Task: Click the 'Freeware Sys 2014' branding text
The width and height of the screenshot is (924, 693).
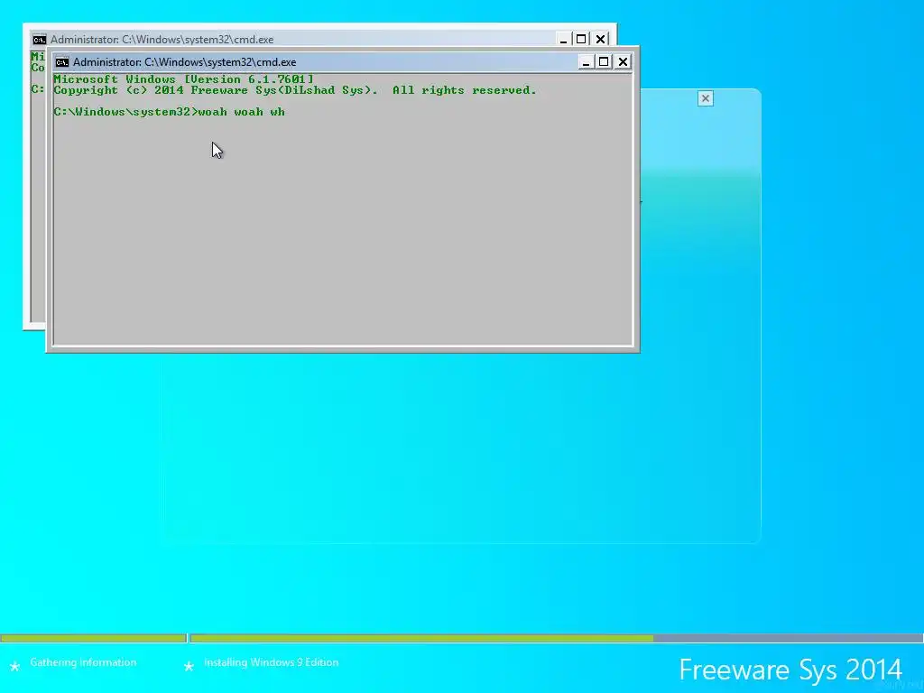Action: pos(790,670)
